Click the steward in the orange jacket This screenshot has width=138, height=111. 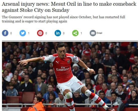tap(37, 104)
